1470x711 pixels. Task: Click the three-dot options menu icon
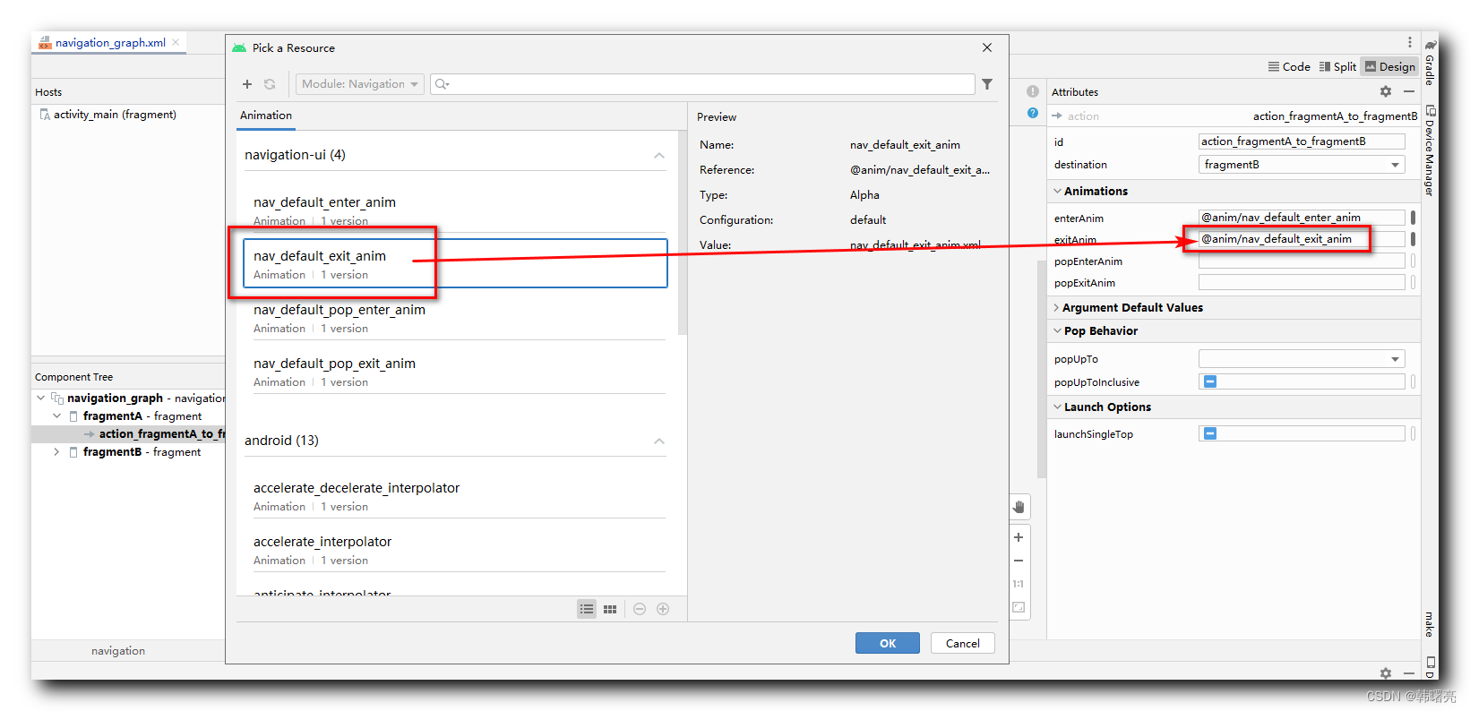coord(1410,42)
